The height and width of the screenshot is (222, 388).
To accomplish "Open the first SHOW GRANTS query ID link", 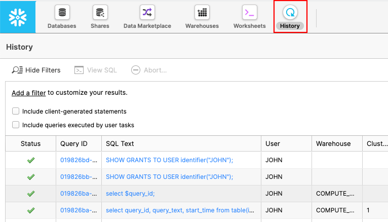I will point(78,160).
